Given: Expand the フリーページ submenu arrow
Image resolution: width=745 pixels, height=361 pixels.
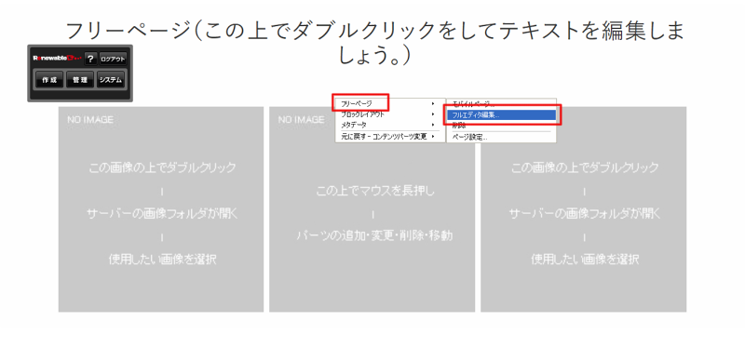Looking at the screenshot, I should click(x=432, y=103).
